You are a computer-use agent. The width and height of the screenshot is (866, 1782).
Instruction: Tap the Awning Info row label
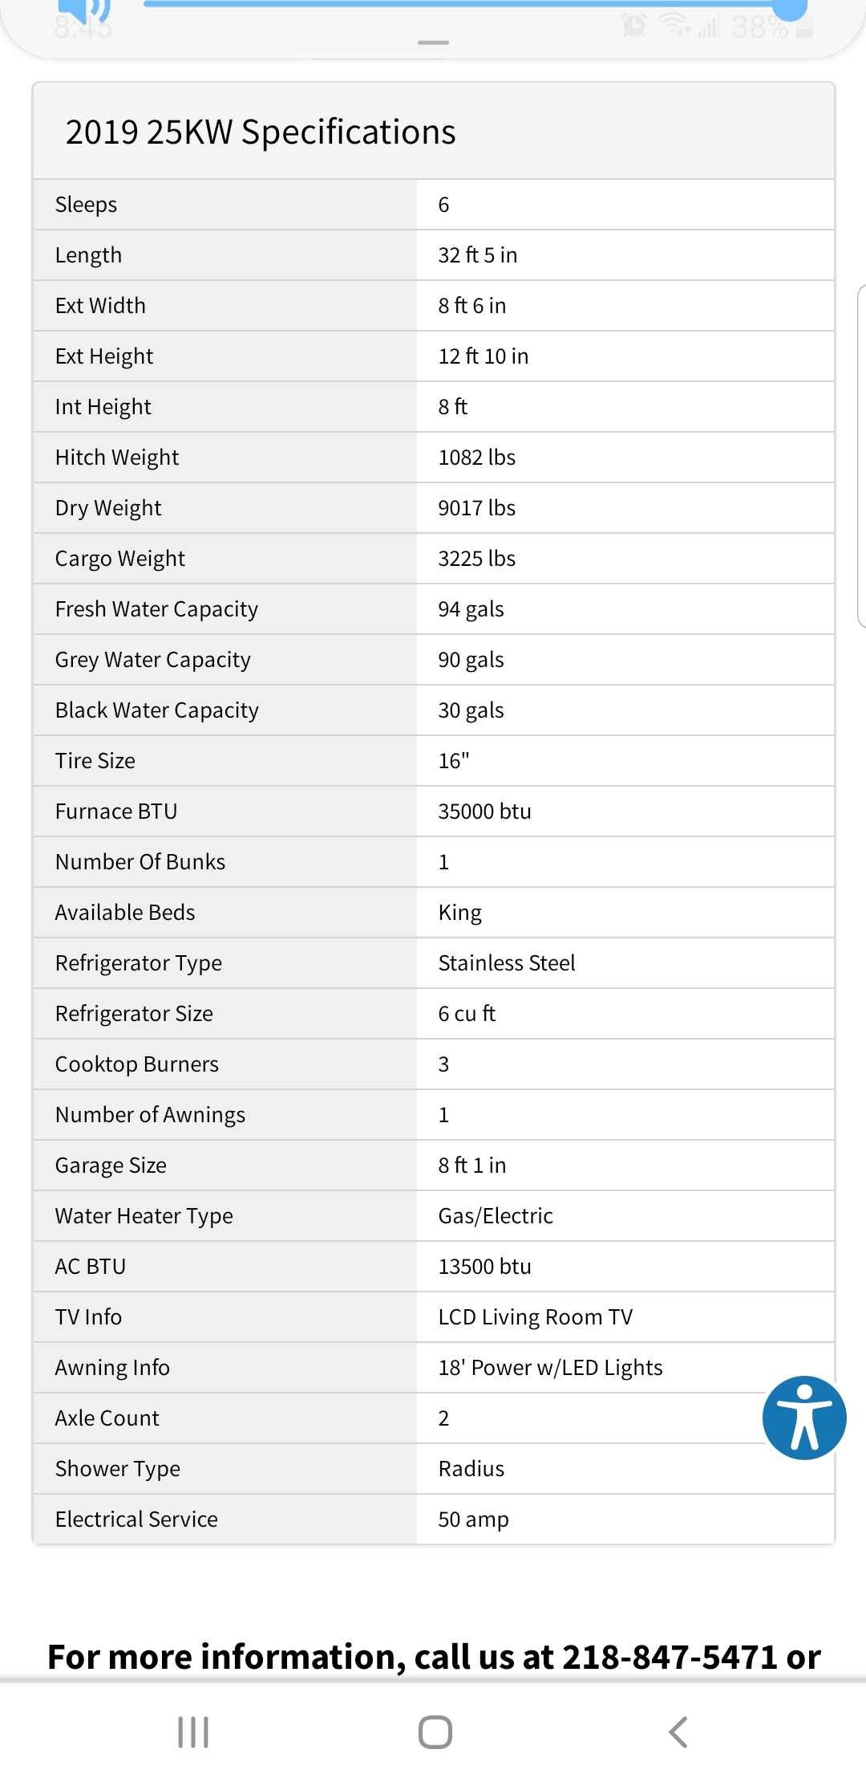tap(112, 1368)
